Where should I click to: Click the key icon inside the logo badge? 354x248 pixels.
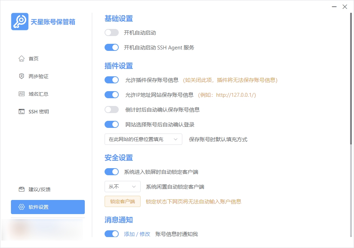[x=20, y=22]
